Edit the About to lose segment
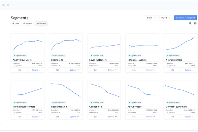This screenshot has width=198, height=132. point(134,117)
